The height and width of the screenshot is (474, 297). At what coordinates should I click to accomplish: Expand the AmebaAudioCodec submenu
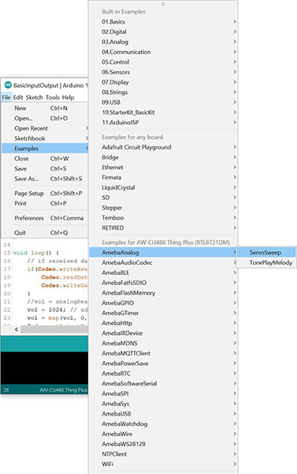click(163, 262)
